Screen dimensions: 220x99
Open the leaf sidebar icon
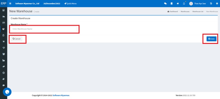pos(4,67)
